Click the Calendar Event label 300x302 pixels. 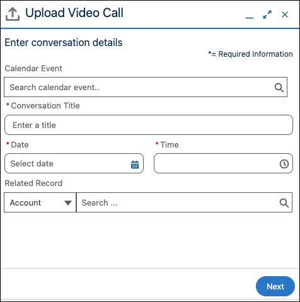pos(33,69)
